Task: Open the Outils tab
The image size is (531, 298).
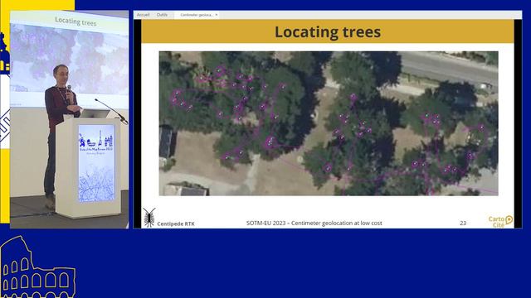Action: (x=162, y=15)
